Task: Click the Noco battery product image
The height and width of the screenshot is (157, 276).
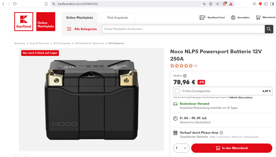Action: (91, 100)
